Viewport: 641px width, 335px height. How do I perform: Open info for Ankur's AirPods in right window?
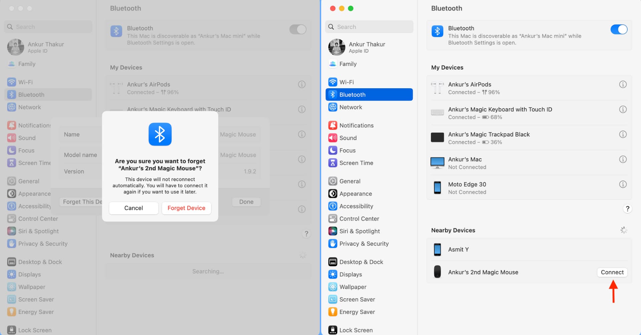623,84
